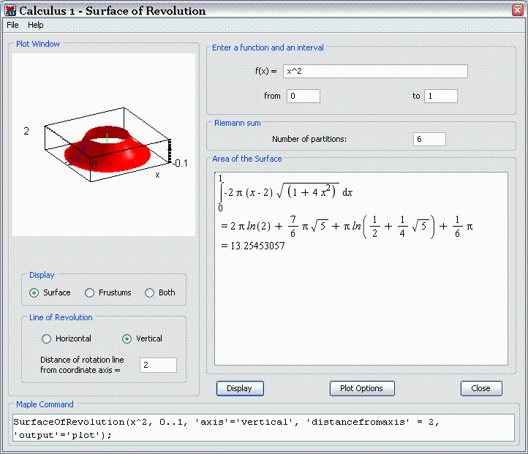The height and width of the screenshot is (454, 528).
Task: Open Plot Options
Action: point(361,388)
